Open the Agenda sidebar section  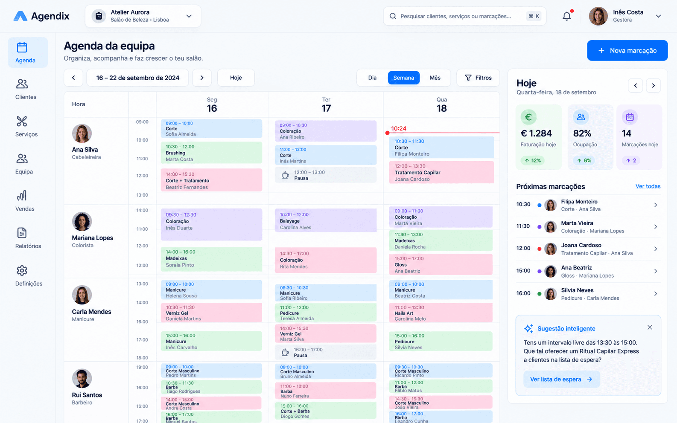pos(28,52)
